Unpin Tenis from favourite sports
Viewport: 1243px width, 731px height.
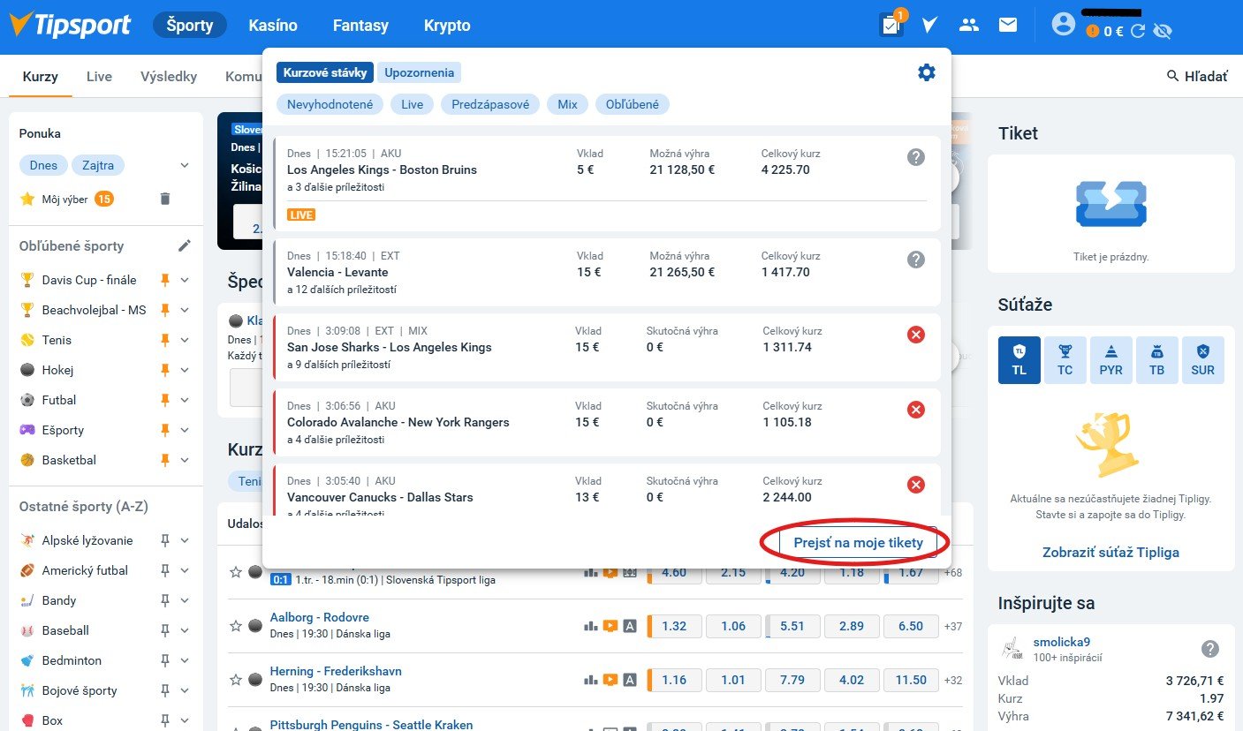click(x=164, y=340)
